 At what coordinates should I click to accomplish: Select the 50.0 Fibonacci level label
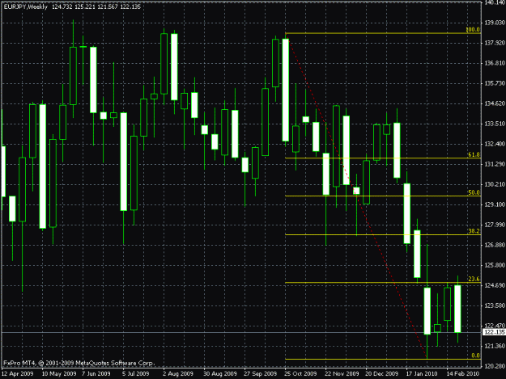(474, 192)
